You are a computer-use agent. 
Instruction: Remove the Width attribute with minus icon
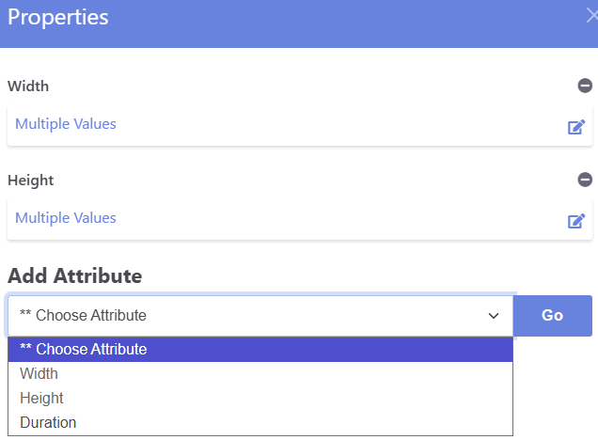coord(585,86)
